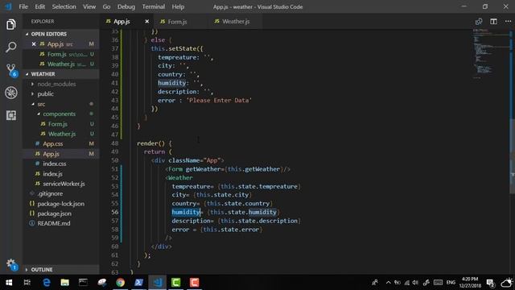Open the red recorder taskbar app
This screenshot has height=290, width=515.
point(194,283)
